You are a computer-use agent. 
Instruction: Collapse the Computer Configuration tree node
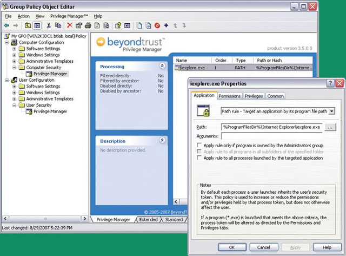pos(7,42)
